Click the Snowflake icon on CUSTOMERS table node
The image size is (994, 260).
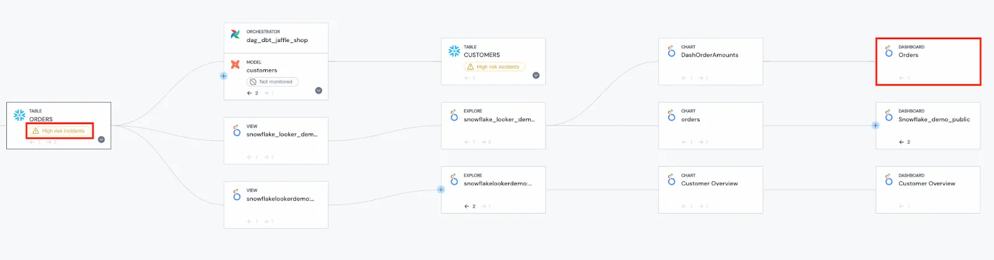(454, 51)
